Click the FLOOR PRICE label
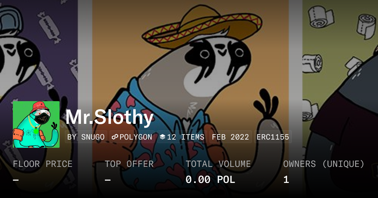Viewport: 378px width, 198px height. pyautogui.click(x=43, y=164)
